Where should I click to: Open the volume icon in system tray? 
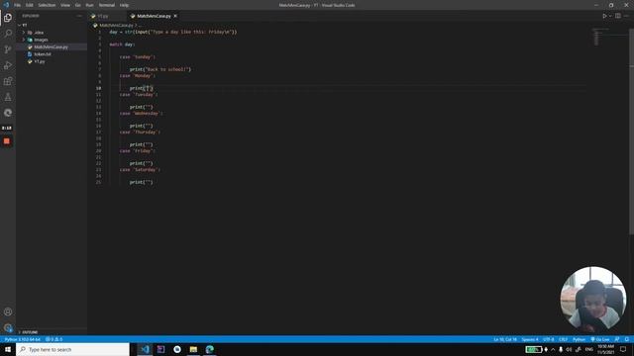click(569, 349)
